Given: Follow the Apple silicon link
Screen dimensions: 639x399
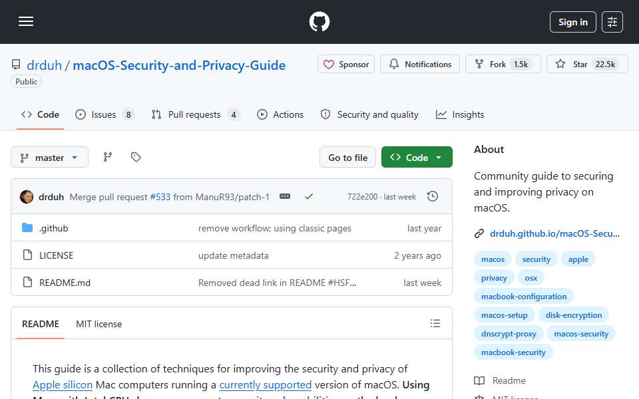Looking at the screenshot, I should [x=63, y=385].
